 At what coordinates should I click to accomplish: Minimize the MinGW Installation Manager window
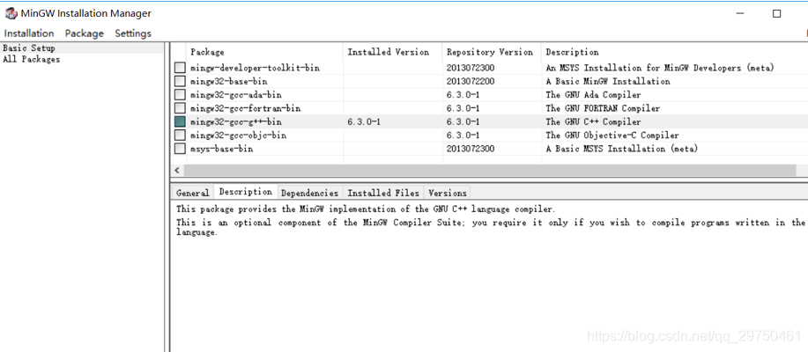tap(740, 13)
